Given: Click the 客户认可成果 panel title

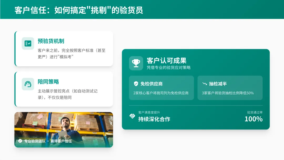Looking at the screenshot, I should click(166, 61).
